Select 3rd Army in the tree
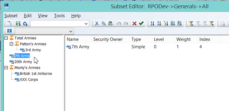This screenshot has width=229, height=111. pos(33,50)
